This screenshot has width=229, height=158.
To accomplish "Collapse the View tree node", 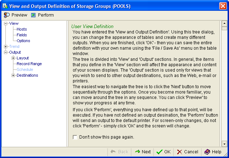I will 5,23.
